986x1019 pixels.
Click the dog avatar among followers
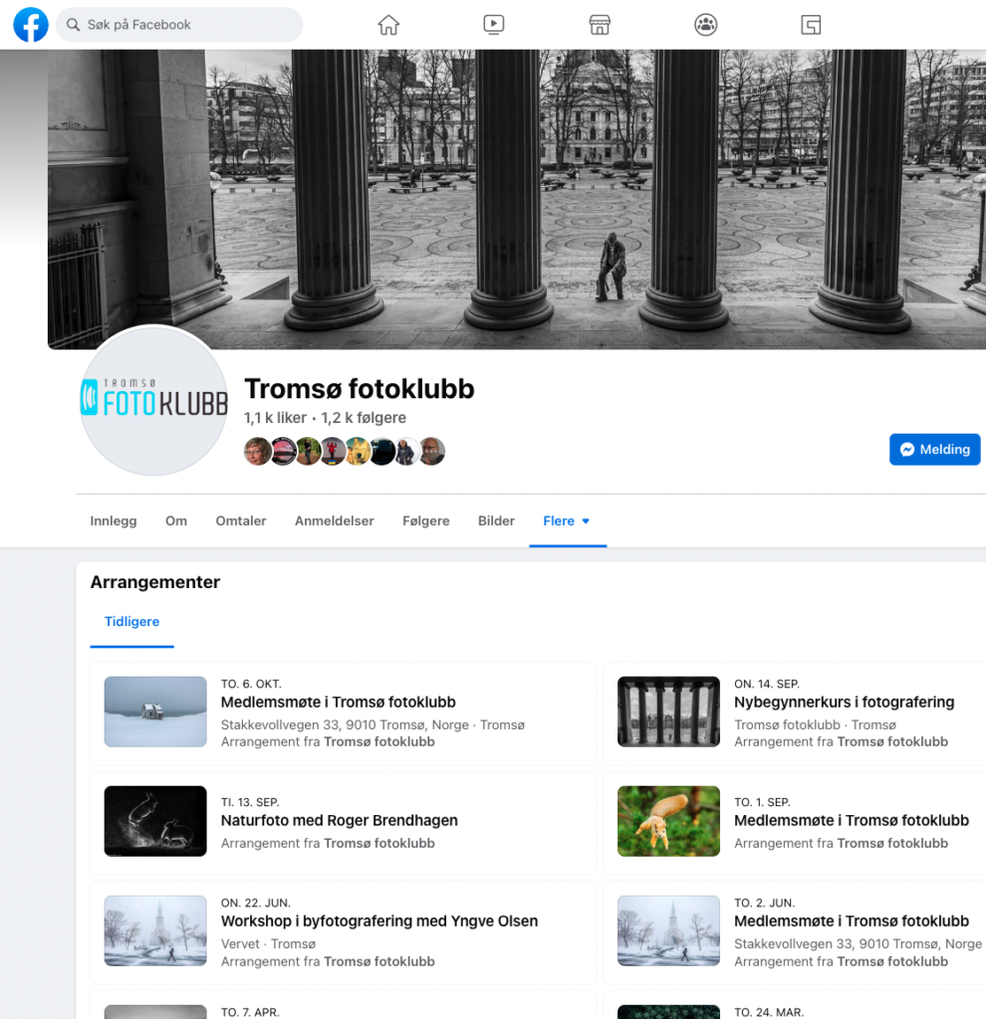(358, 451)
